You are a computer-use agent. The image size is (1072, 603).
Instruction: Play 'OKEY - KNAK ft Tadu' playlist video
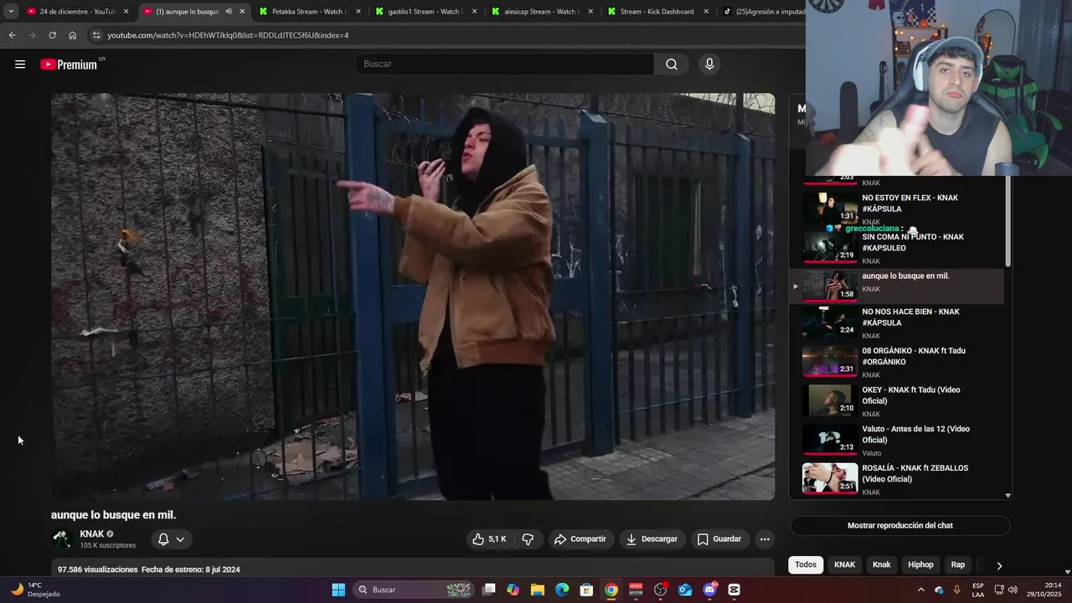point(896,401)
